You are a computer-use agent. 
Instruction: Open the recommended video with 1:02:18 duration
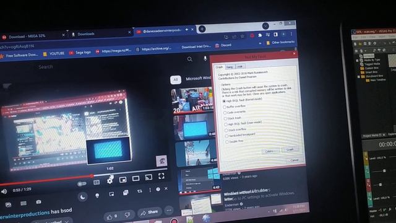coord(192,100)
